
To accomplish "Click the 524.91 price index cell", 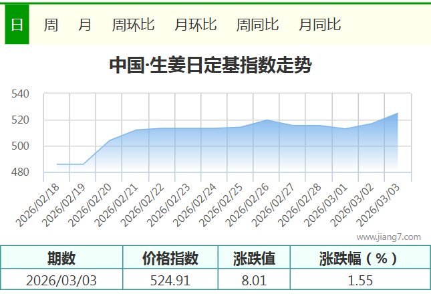I will pyautogui.click(x=170, y=281).
